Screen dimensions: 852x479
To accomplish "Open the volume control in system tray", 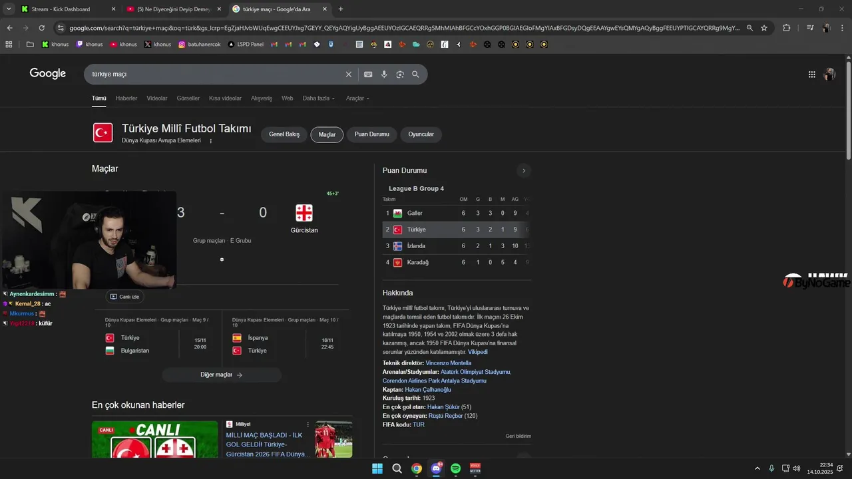I will [797, 468].
